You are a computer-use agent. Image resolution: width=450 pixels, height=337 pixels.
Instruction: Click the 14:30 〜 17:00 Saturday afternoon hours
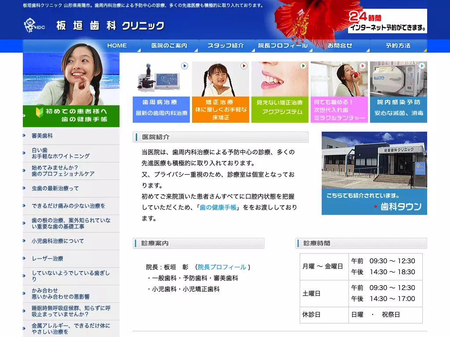tap(392, 299)
